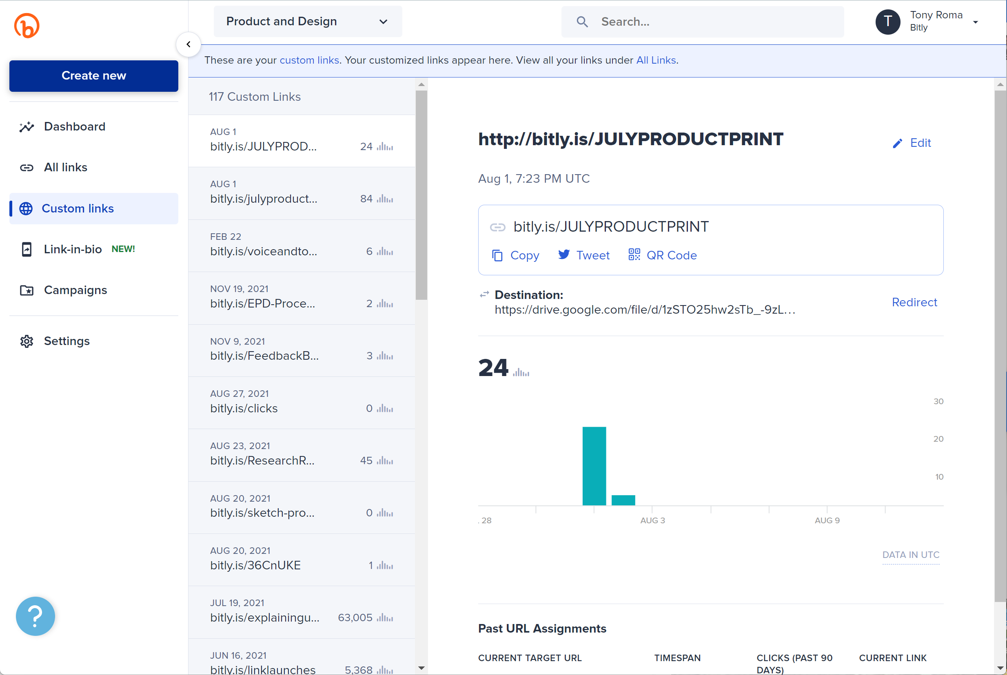Select the bitly.is/ResearchR link row
1007x675 pixels.
click(x=302, y=455)
